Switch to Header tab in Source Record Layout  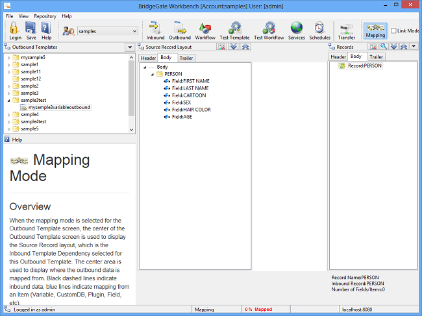tap(148, 58)
